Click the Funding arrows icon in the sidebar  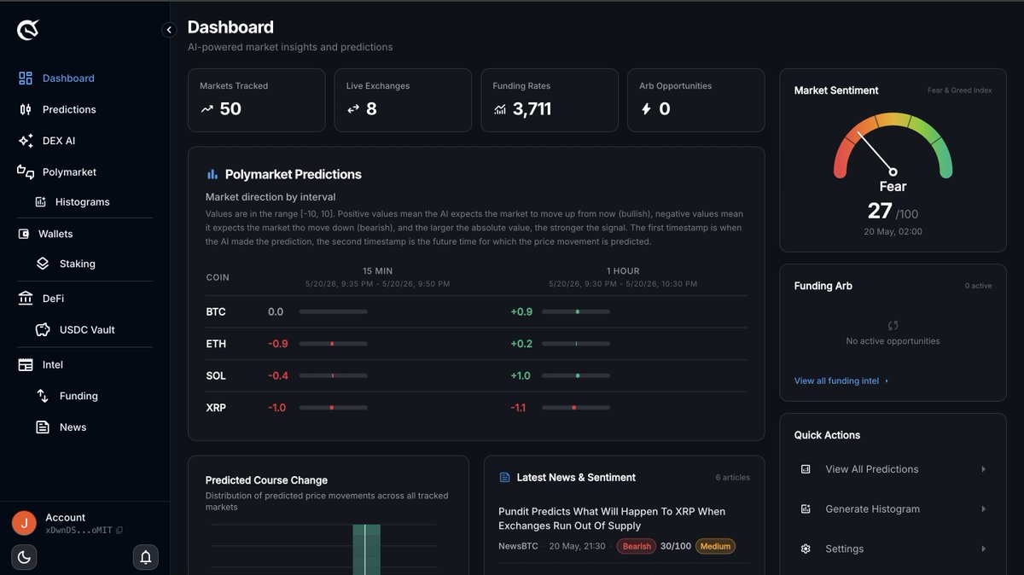coord(43,396)
